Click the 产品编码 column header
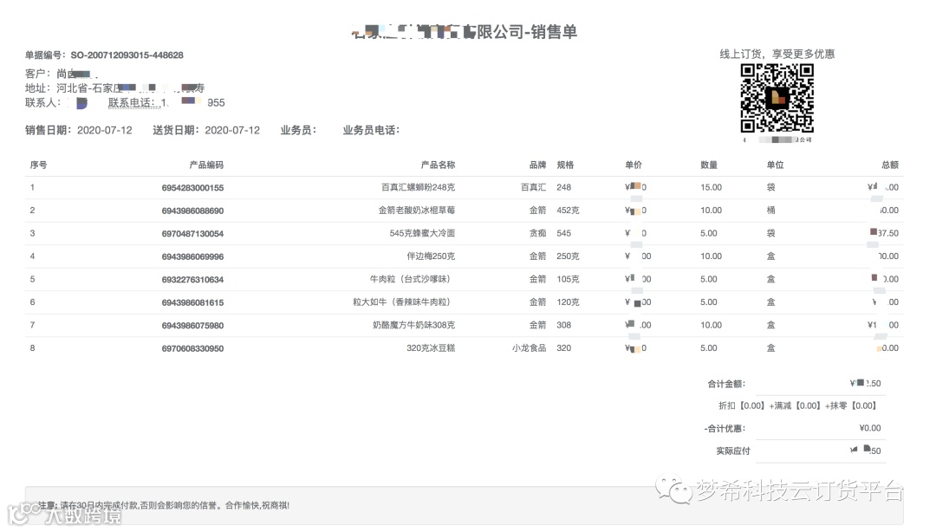Screen dimensions: 936x532 click(206, 165)
